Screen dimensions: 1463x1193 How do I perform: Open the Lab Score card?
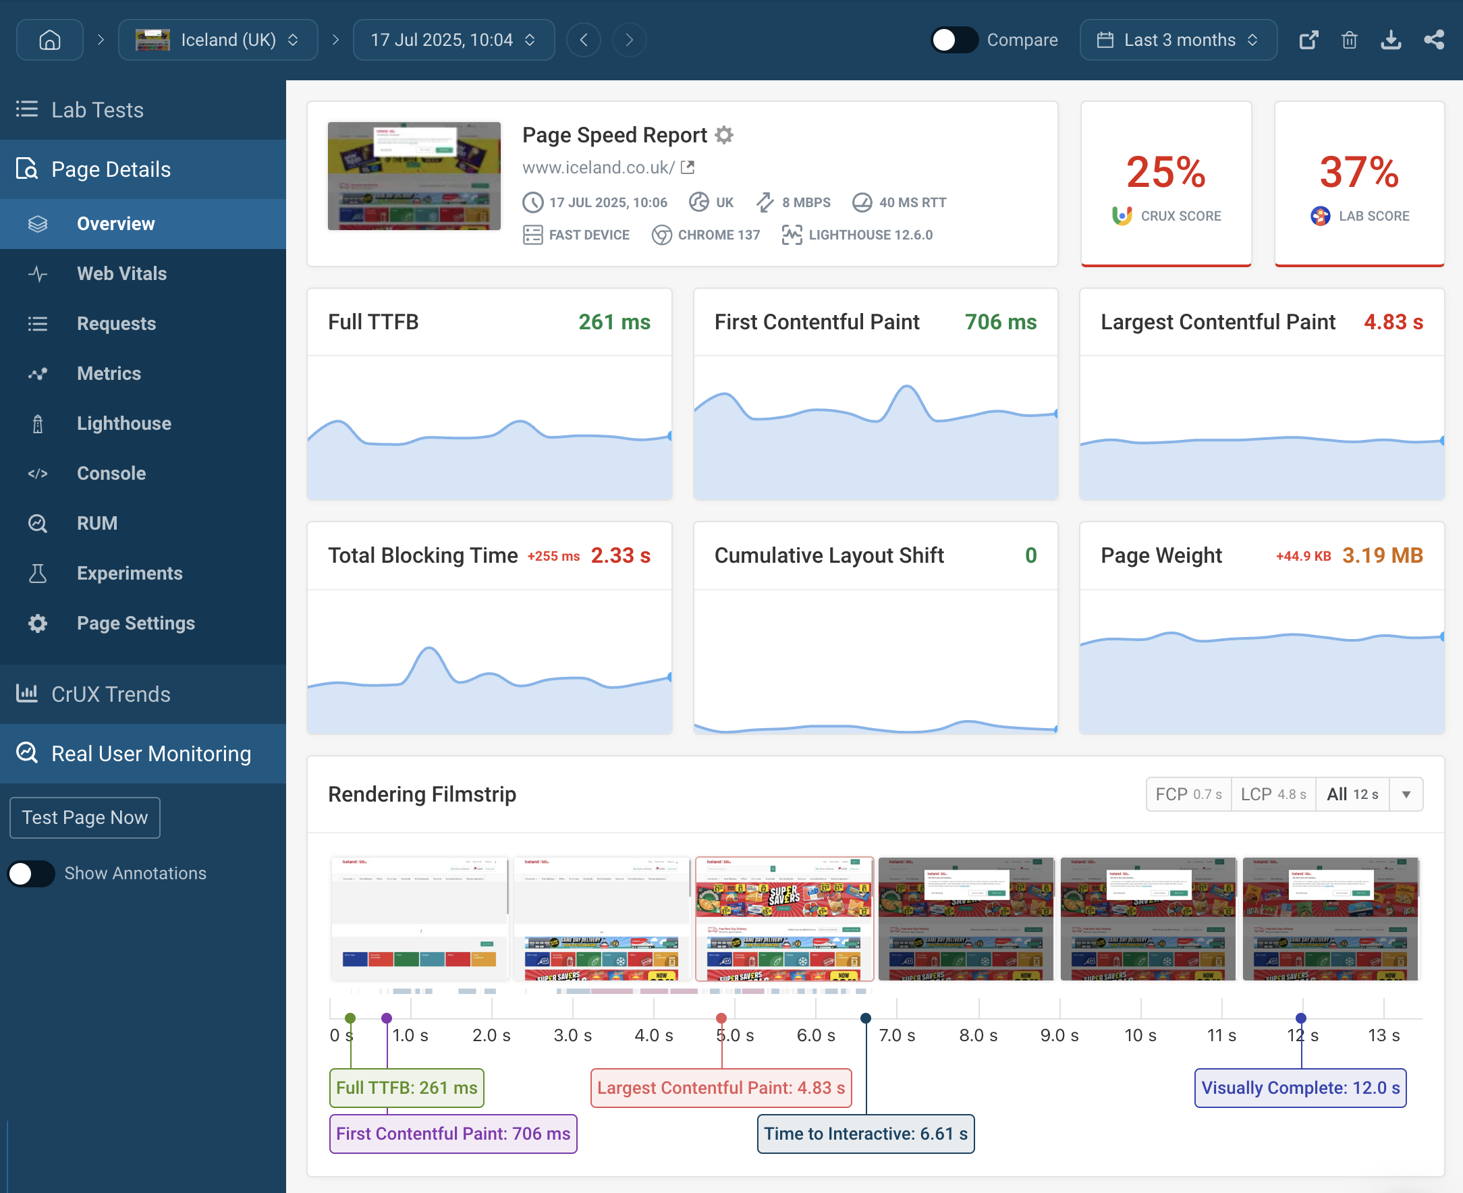[x=1359, y=184]
